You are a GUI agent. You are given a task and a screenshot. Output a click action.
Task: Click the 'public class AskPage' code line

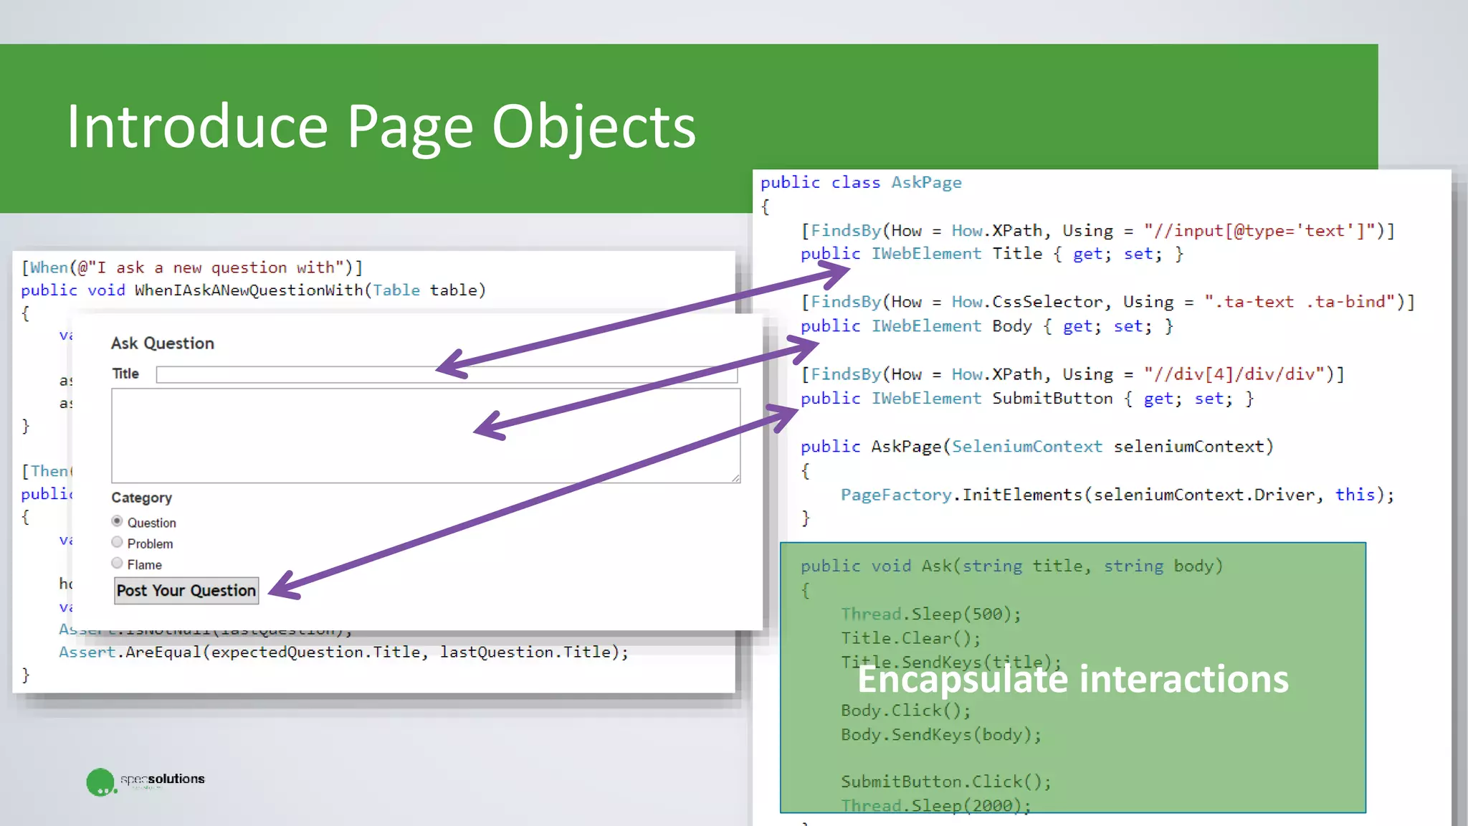[x=861, y=183]
